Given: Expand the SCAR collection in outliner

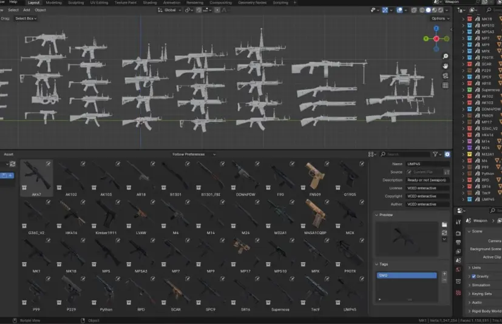Looking at the screenshot, I should (463, 64).
